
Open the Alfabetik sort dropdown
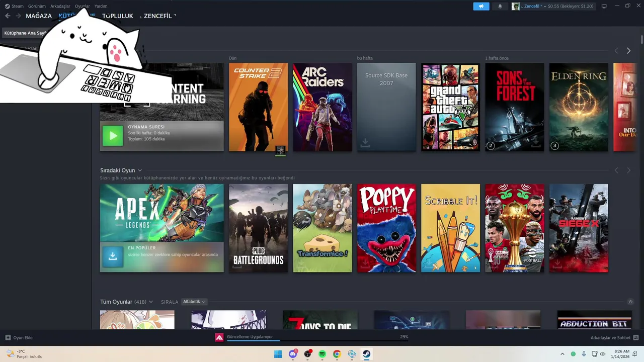click(x=194, y=302)
